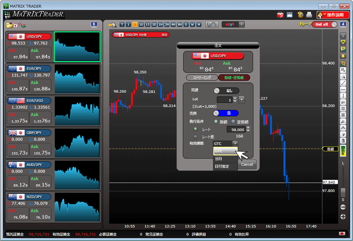The width and height of the screenshot is (353, 241).
Task: Select the W weekly timeframe
Action: 192,24
